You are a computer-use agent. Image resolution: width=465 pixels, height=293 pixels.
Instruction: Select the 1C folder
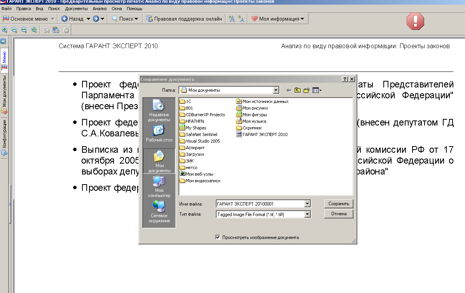coord(185,101)
